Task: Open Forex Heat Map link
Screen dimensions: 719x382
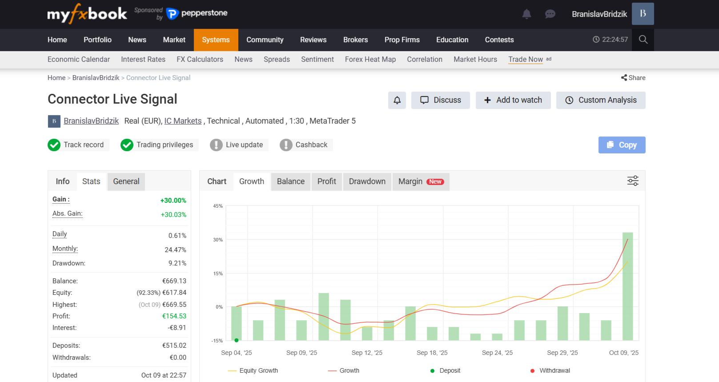Action: pos(370,60)
